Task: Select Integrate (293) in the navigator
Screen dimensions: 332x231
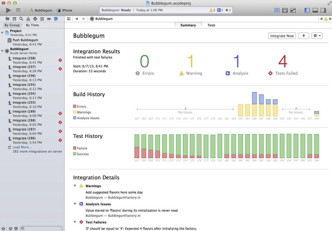Action: [32, 105]
